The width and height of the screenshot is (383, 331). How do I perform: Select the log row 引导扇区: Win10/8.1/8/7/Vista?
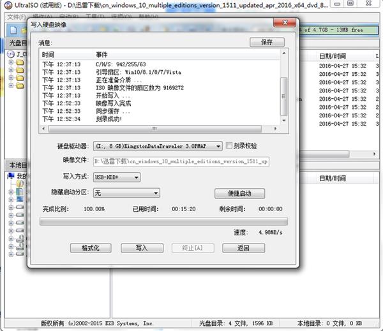(160, 72)
